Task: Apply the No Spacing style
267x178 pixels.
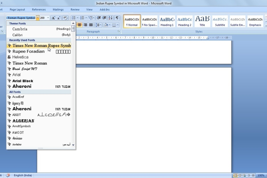Action: (x=149, y=21)
